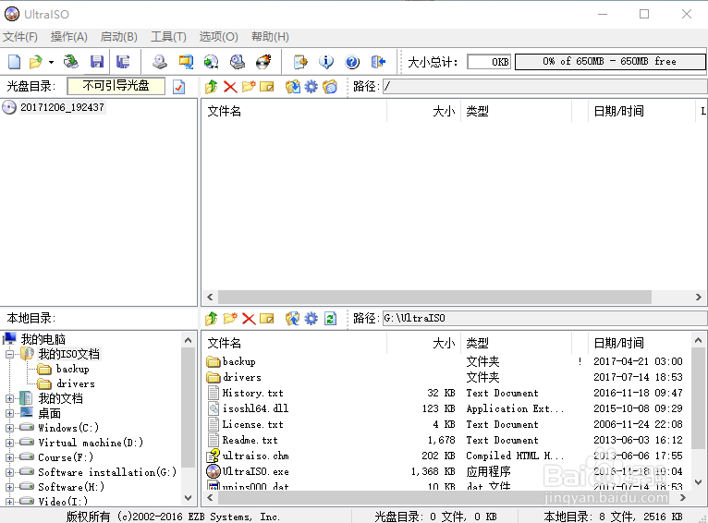Expand the Virtual machine(D:) drive node
The width and height of the screenshot is (708, 523).
(x=9, y=444)
